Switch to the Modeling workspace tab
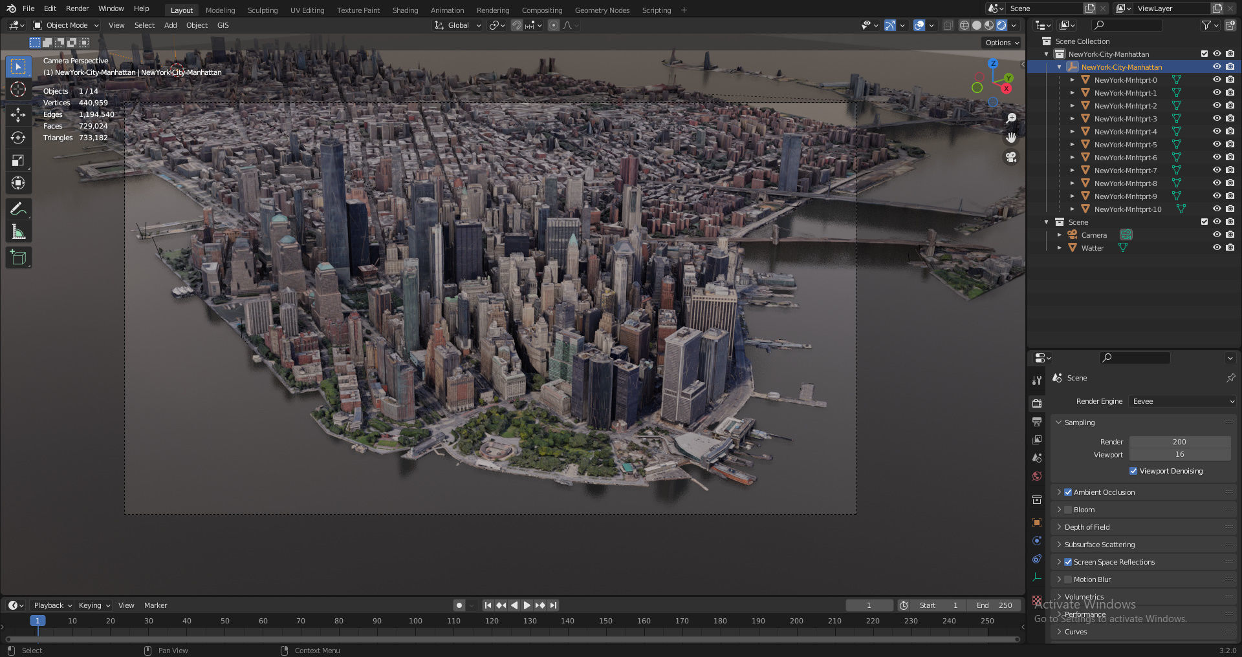This screenshot has height=657, width=1242. [221, 10]
